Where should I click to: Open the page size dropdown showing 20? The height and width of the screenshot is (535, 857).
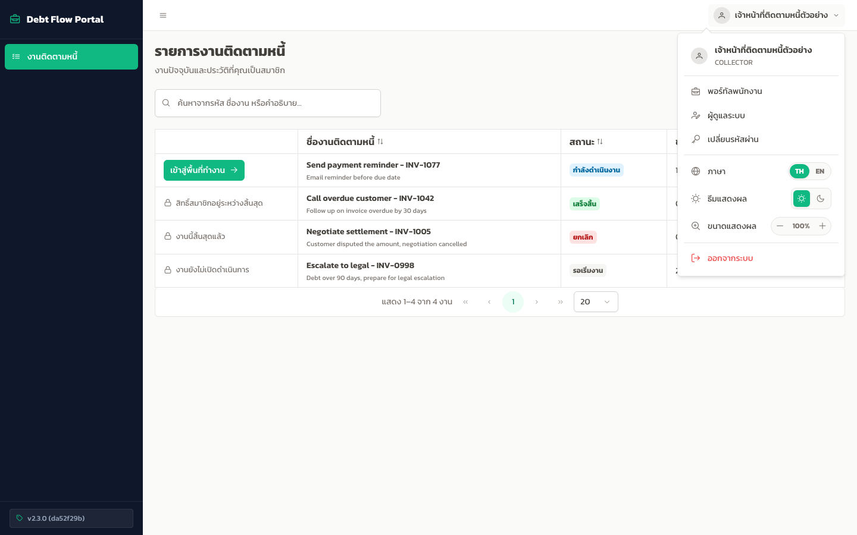coord(596,302)
